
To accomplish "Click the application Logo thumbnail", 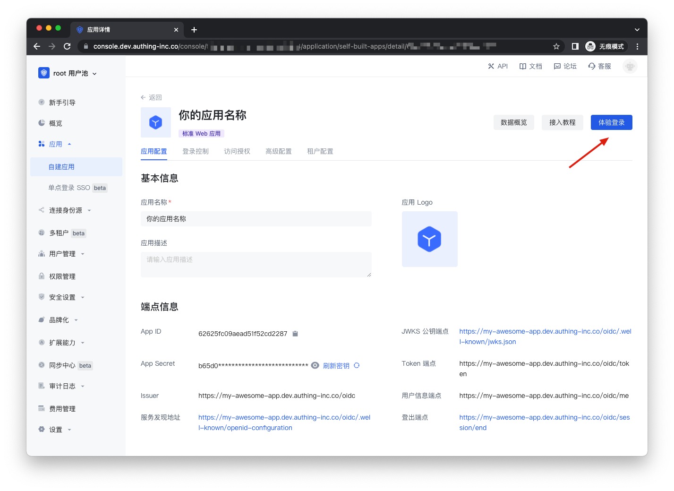I will pyautogui.click(x=429, y=239).
